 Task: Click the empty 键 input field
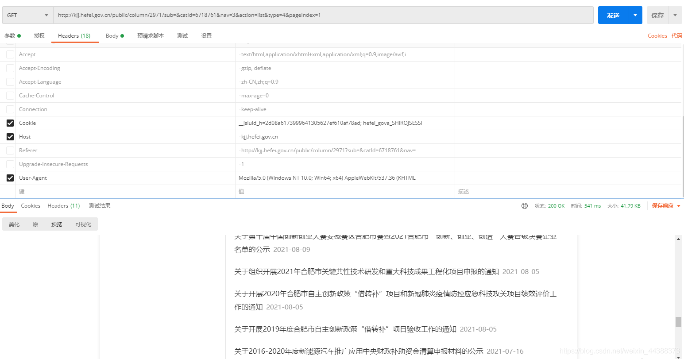point(125,192)
